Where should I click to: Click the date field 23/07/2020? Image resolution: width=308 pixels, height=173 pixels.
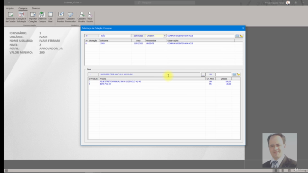tap(138, 36)
